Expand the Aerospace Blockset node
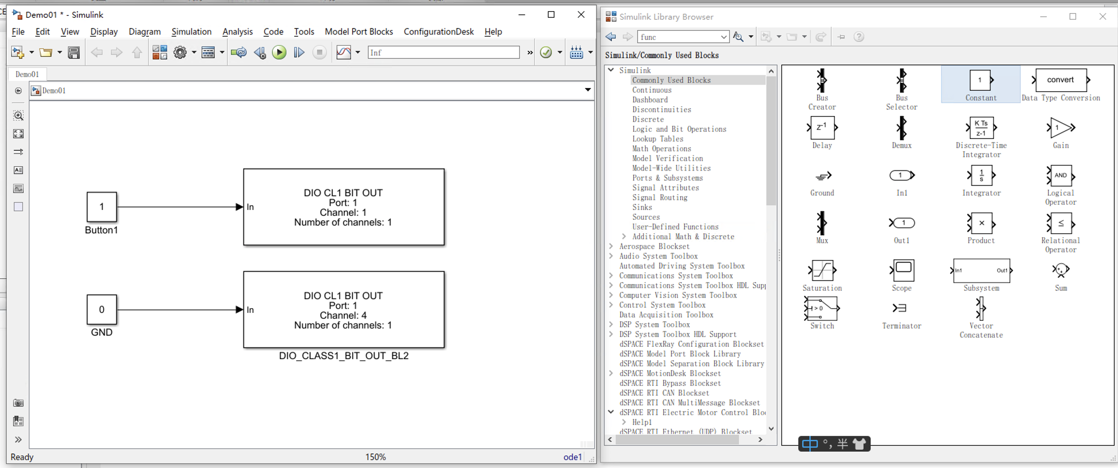1118x468 pixels. pyautogui.click(x=611, y=246)
